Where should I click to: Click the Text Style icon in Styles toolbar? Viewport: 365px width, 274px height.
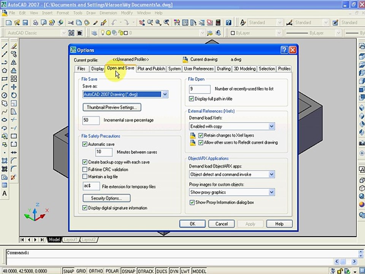[243, 22]
